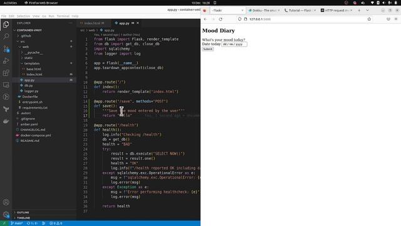Open the Search view in VS Code
Image resolution: width=401 pixels, height=226 pixels.
tap(6, 36)
